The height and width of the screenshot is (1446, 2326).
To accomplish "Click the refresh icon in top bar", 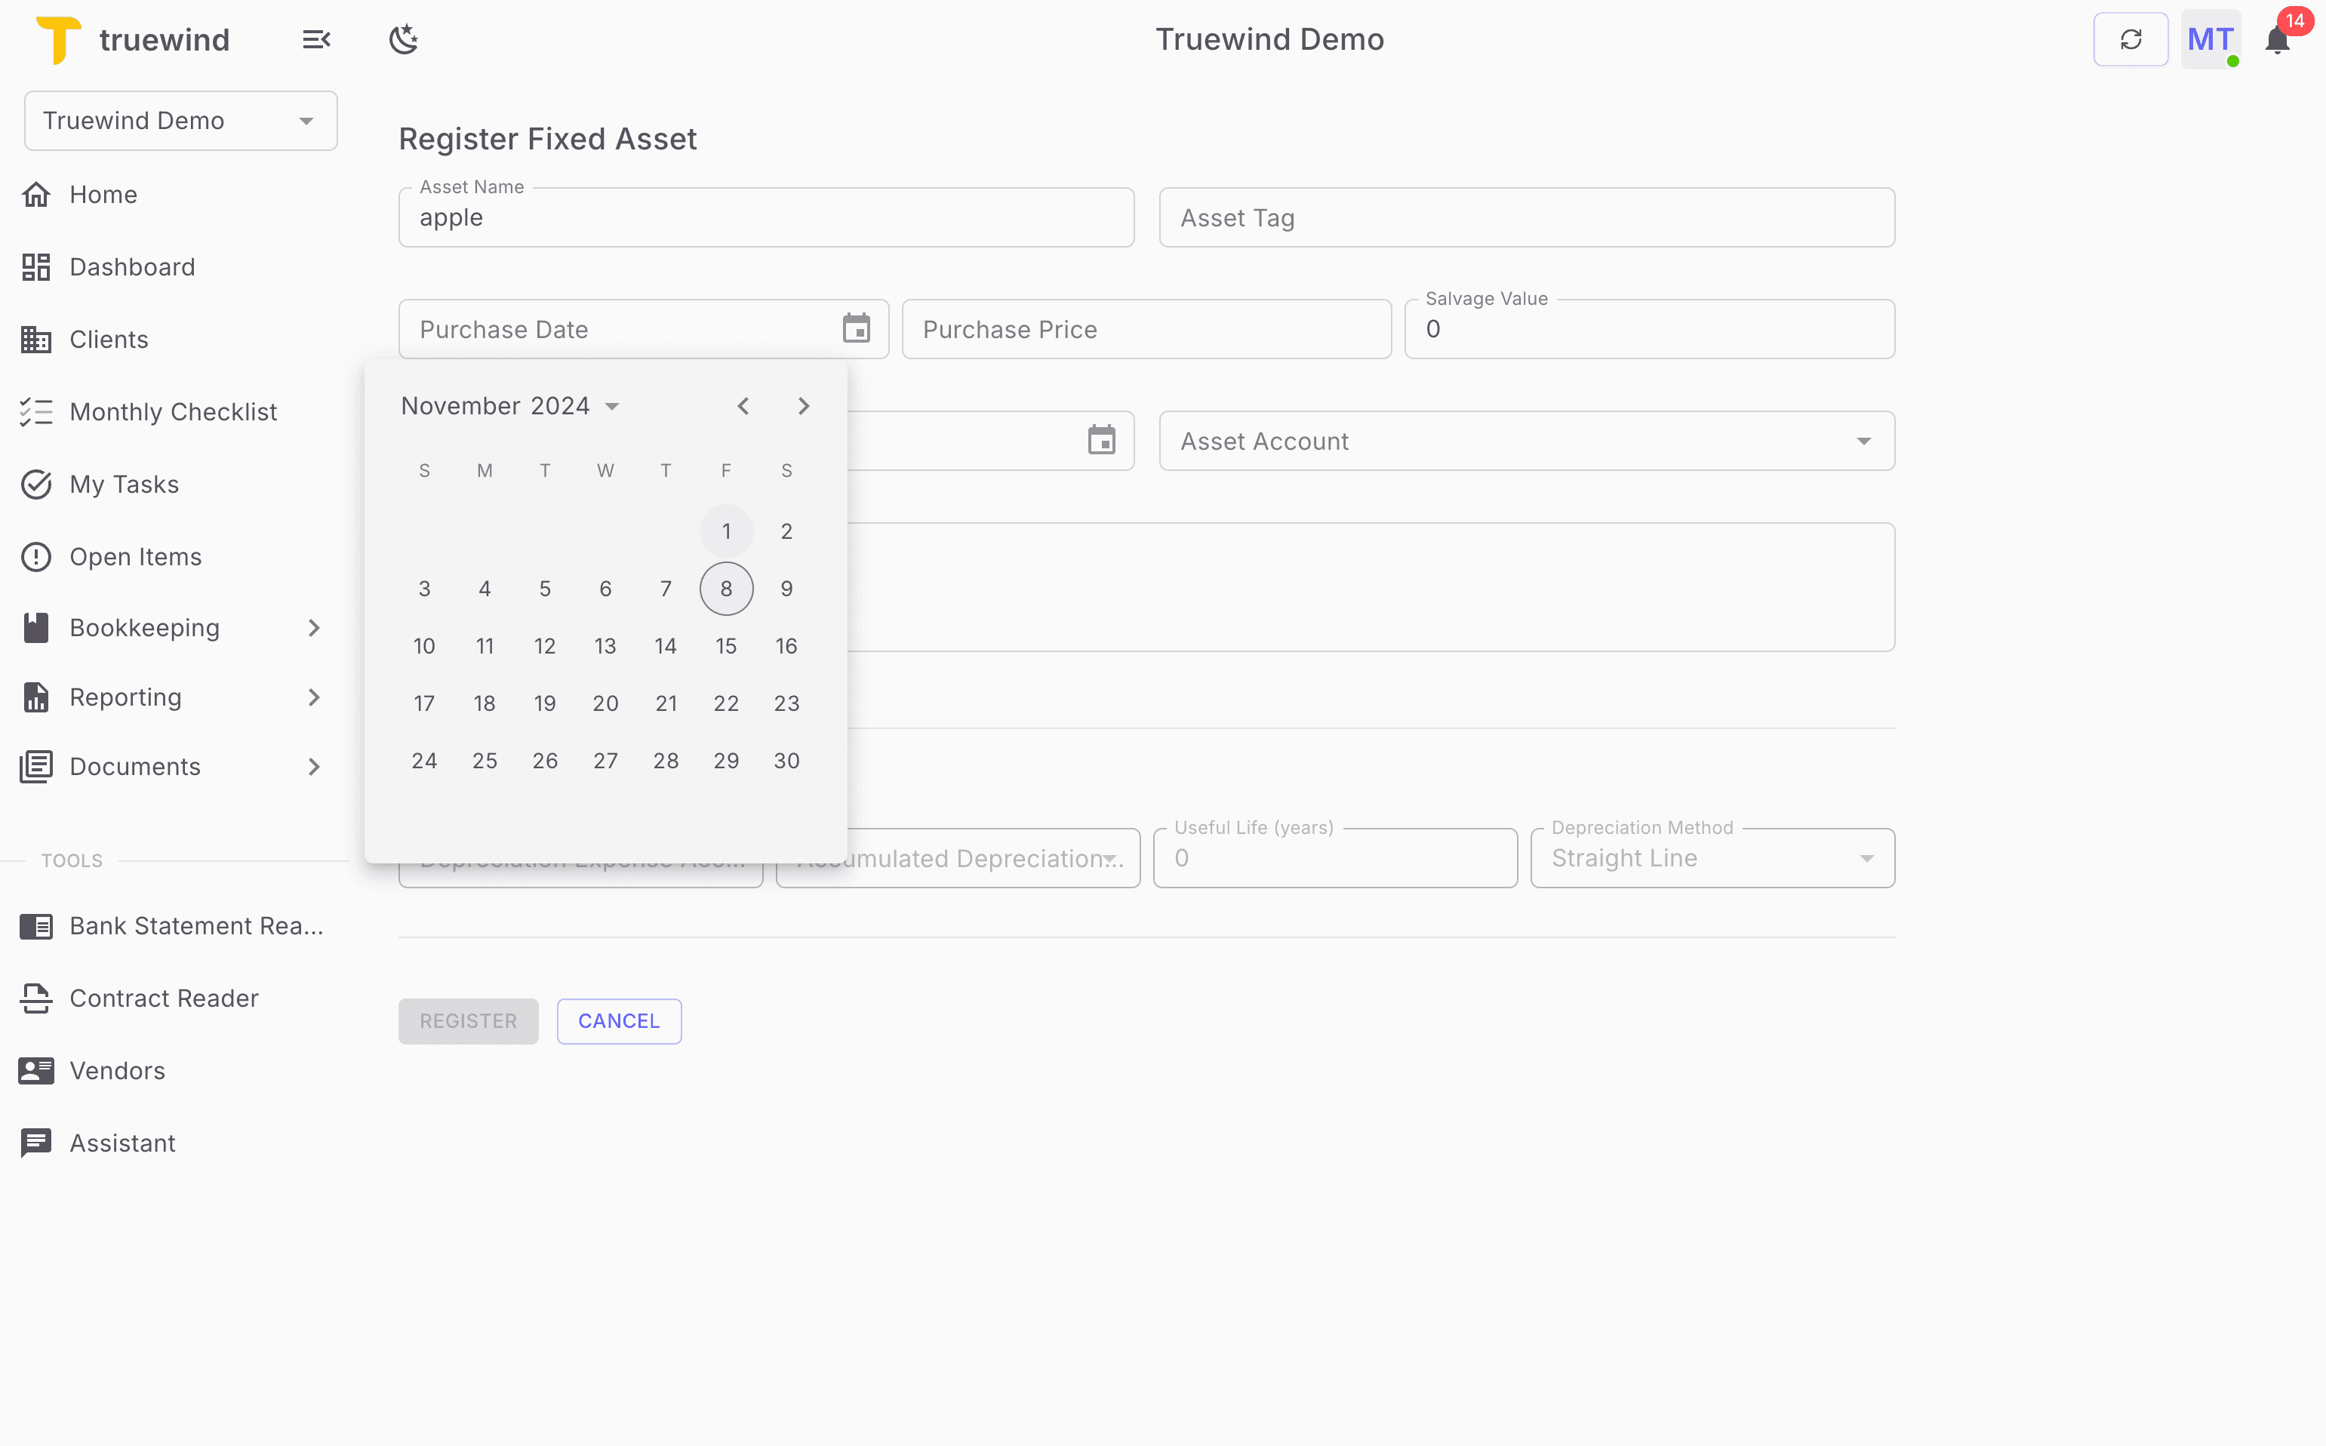I will pos(2131,39).
